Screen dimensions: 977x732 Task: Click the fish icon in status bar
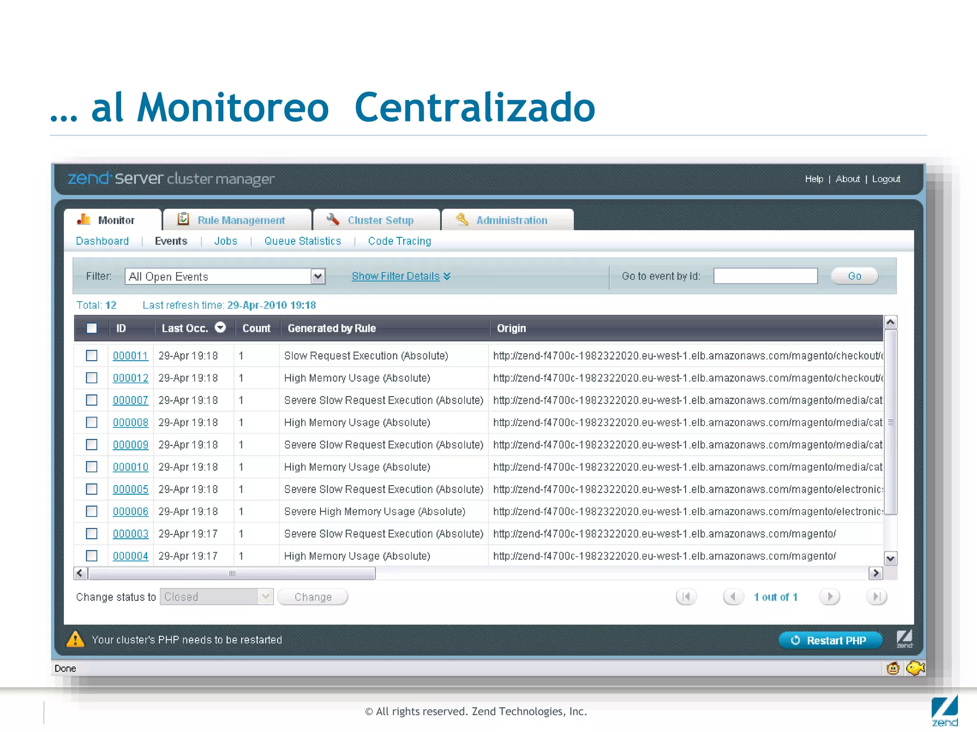pos(915,668)
